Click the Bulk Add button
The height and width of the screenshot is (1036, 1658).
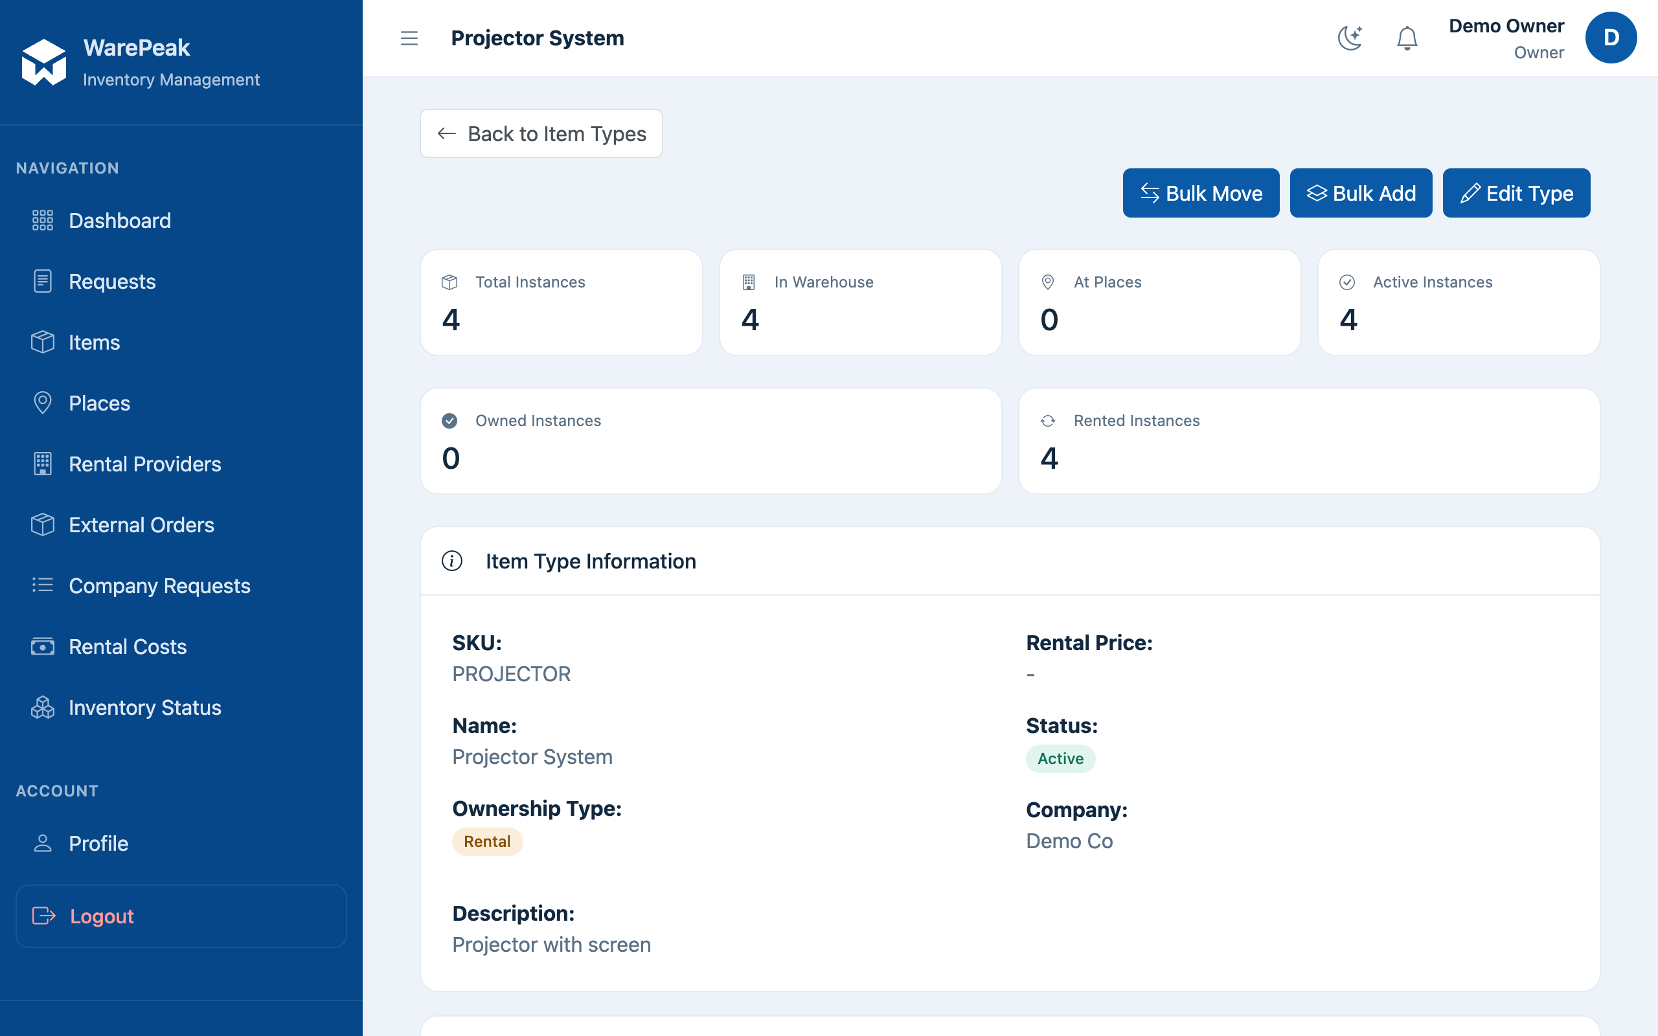point(1361,193)
